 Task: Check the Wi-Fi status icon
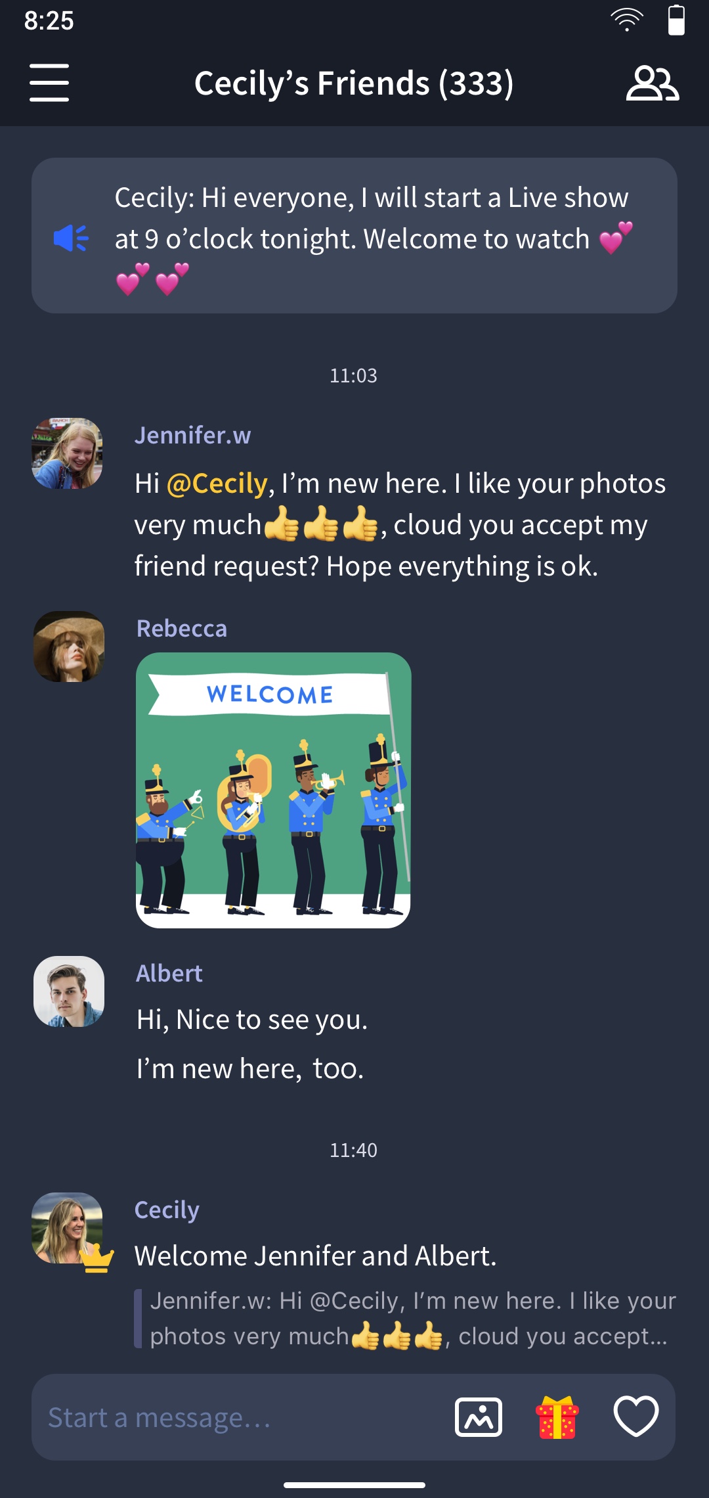[x=627, y=20]
